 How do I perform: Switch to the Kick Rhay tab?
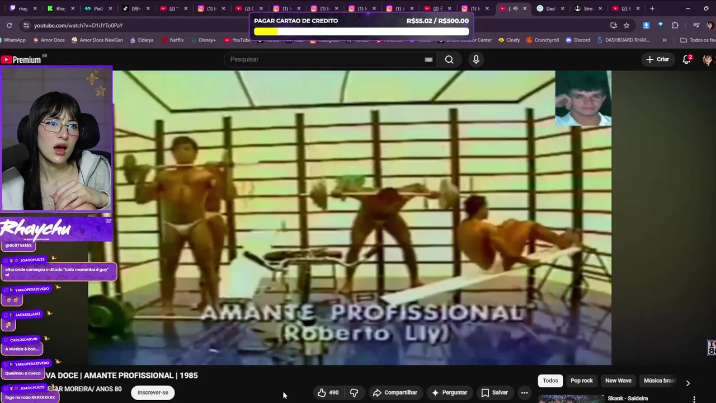[61, 8]
